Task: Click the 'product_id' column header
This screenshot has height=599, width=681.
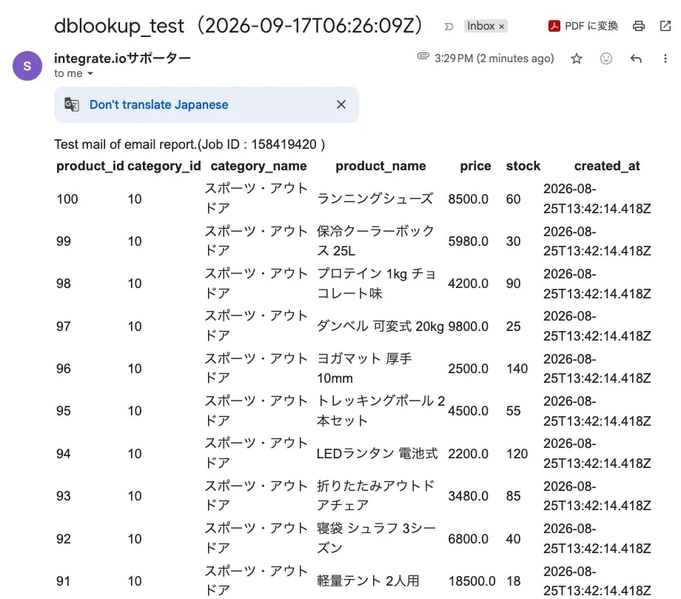Action: pyautogui.click(x=90, y=166)
